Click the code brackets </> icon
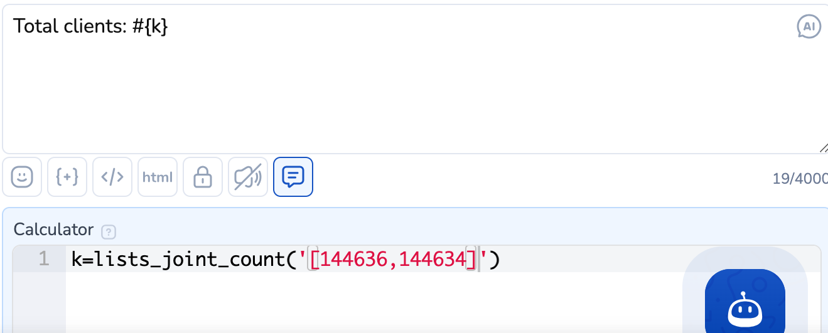 point(112,177)
